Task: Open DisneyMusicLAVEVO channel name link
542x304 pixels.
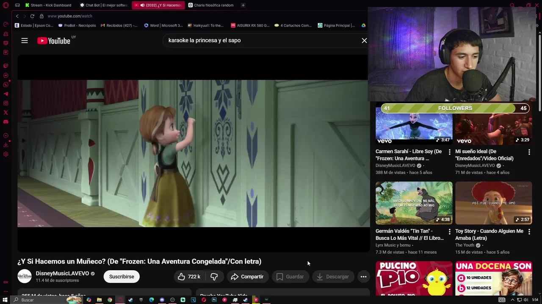Action: coord(62,274)
